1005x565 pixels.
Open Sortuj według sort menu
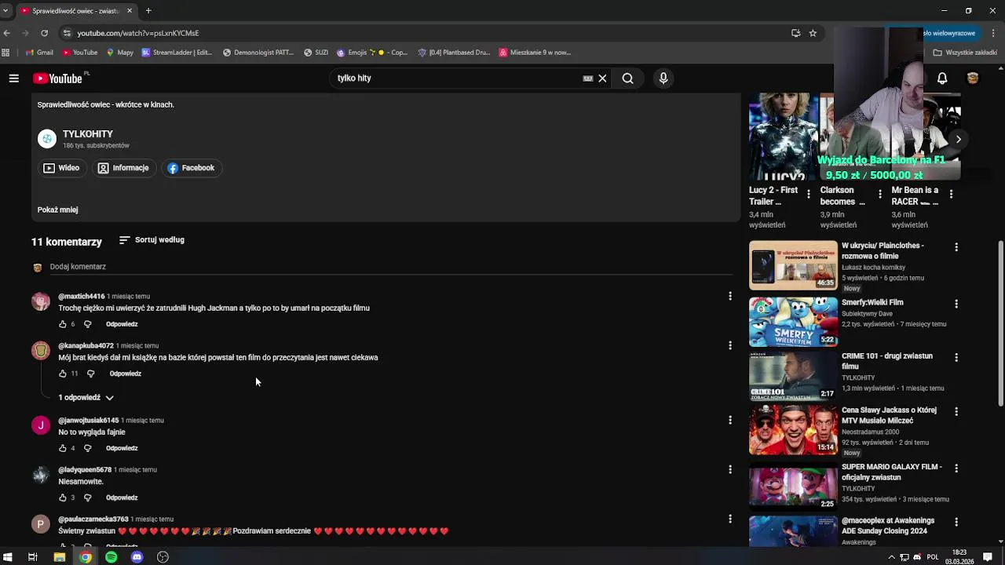(152, 240)
